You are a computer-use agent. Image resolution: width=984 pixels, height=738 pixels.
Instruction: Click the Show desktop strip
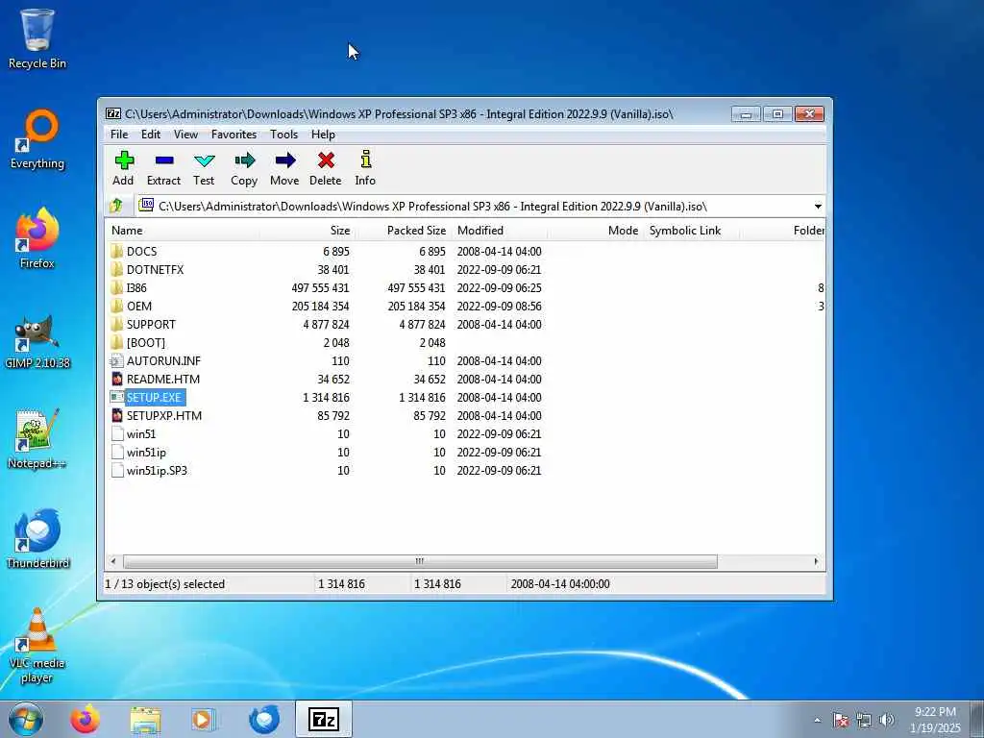point(977,719)
